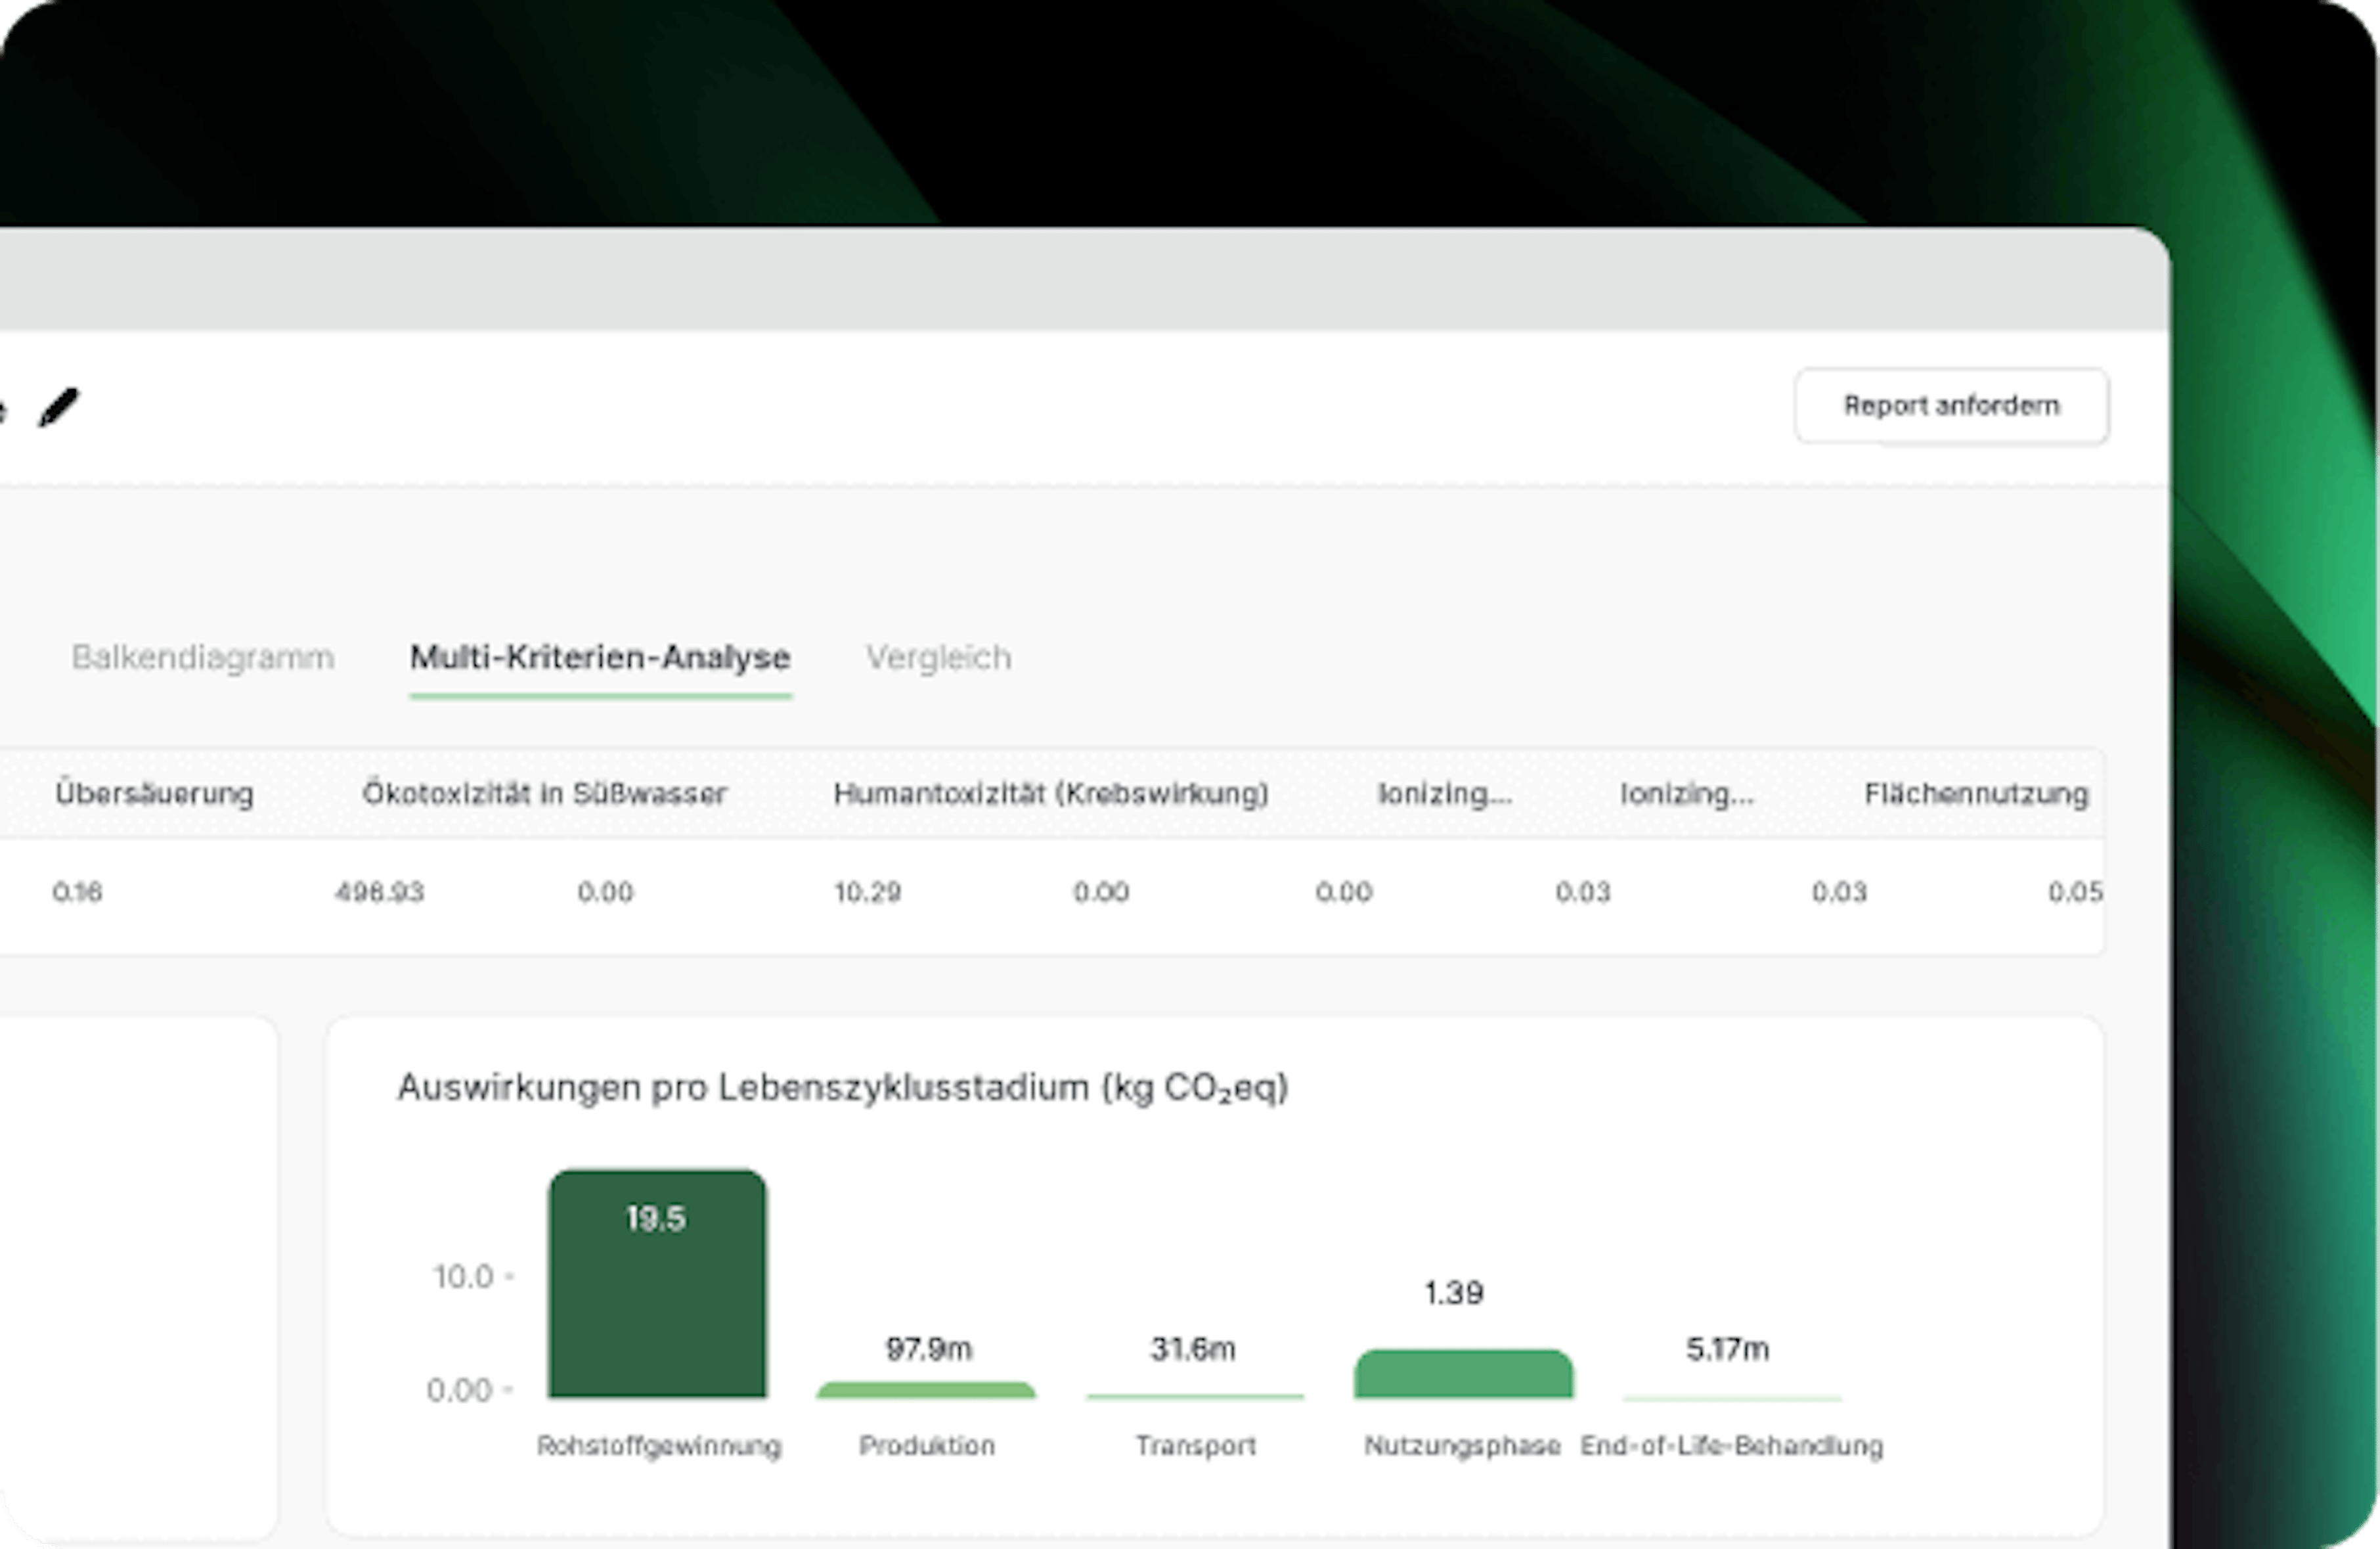Click the 0.16 Übersäuerung value
Screen dimensions: 2380x1549
[77, 891]
